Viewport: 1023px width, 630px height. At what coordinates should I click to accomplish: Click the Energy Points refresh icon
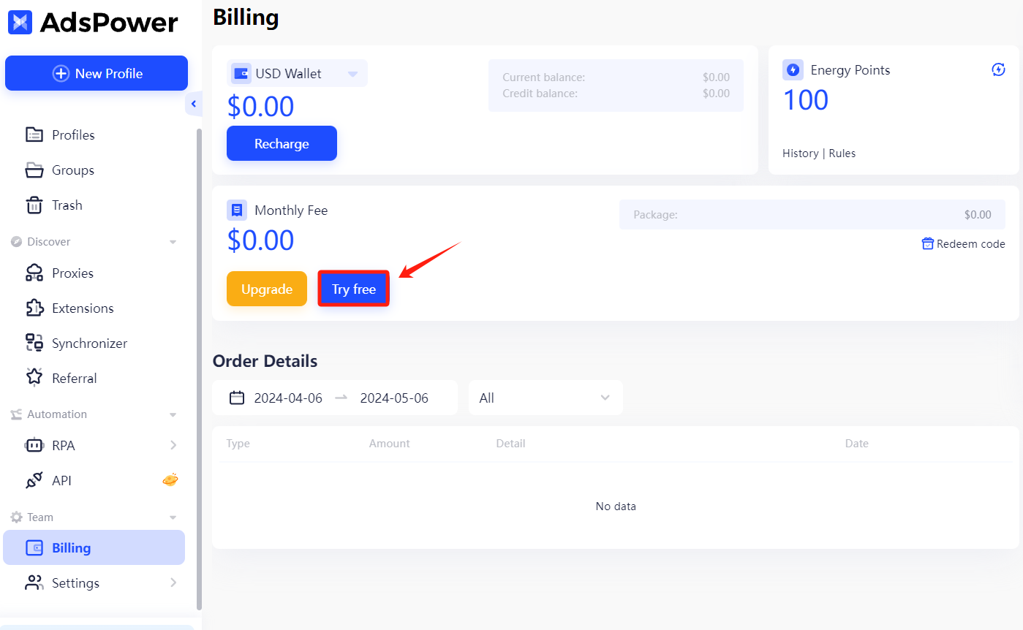pyautogui.click(x=998, y=69)
